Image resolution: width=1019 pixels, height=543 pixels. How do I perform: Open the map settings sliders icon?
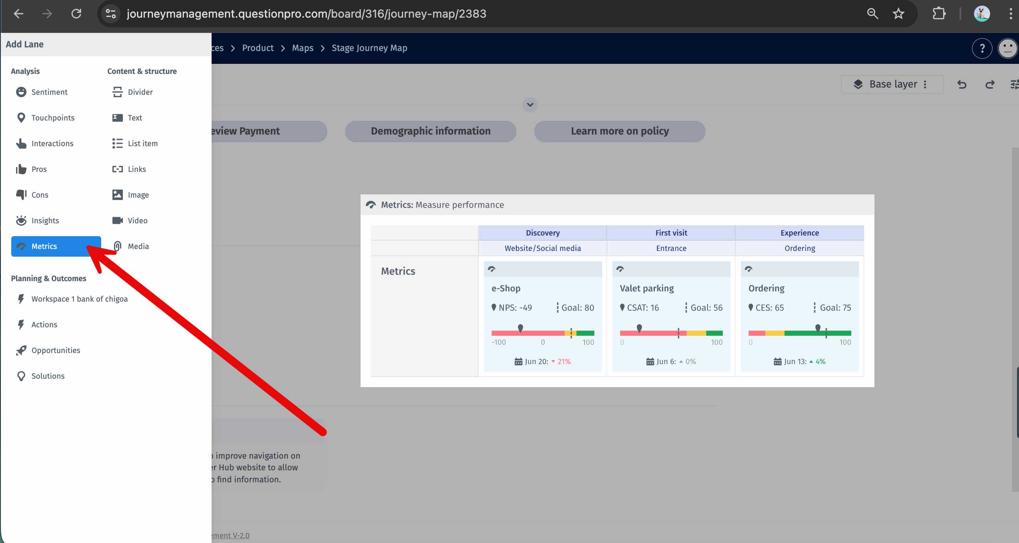click(1014, 84)
